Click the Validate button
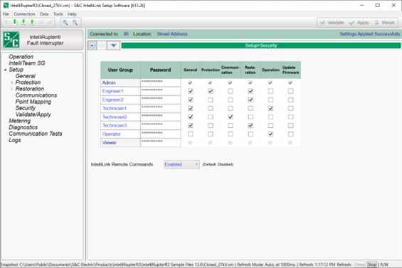 332,23
